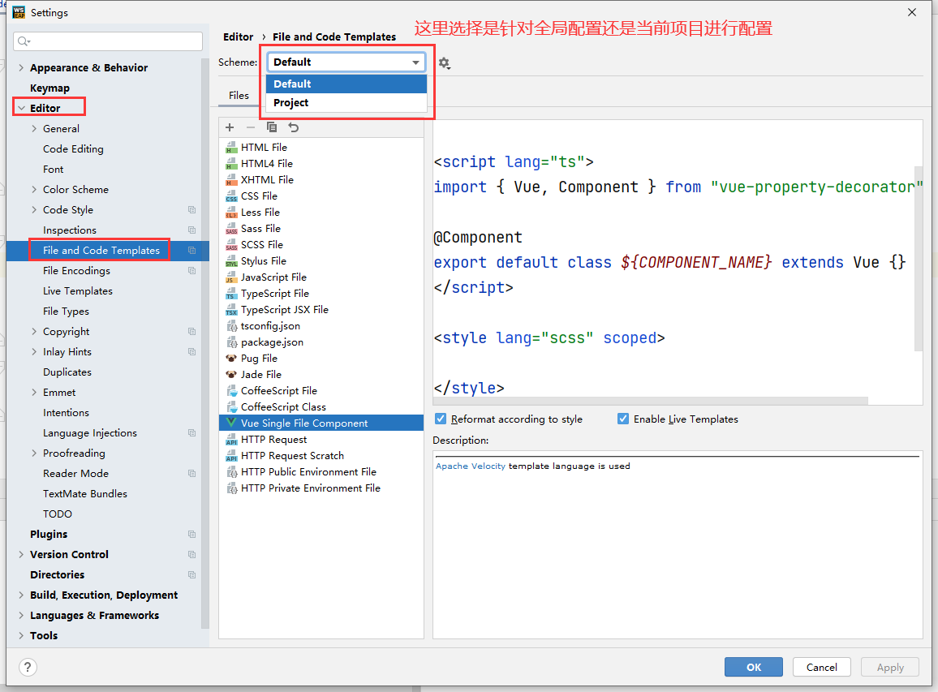
Task: Open the Apache Velocity link
Action: pyautogui.click(x=470, y=466)
